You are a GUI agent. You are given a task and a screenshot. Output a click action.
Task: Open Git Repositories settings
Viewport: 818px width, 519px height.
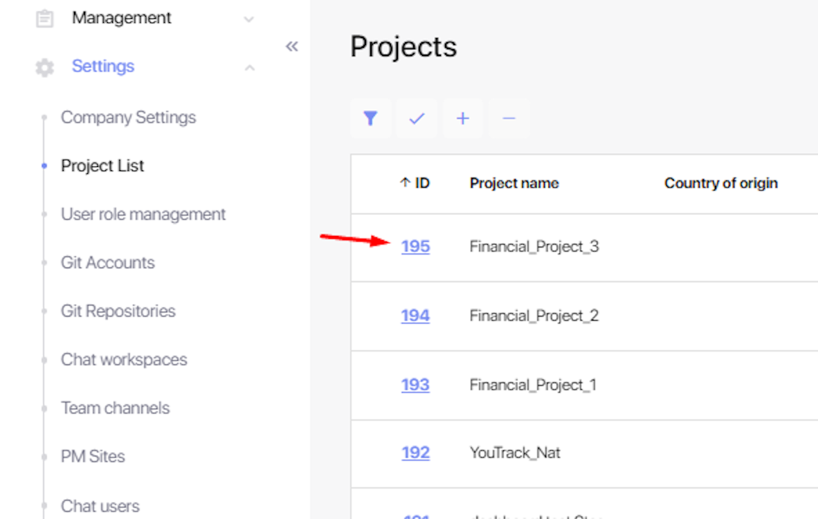(118, 311)
